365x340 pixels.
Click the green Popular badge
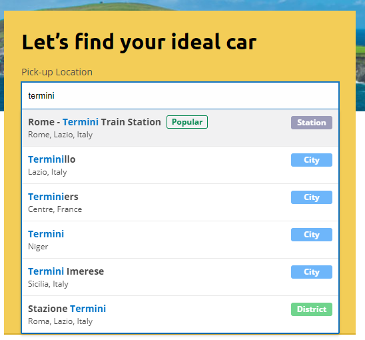click(187, 122)
